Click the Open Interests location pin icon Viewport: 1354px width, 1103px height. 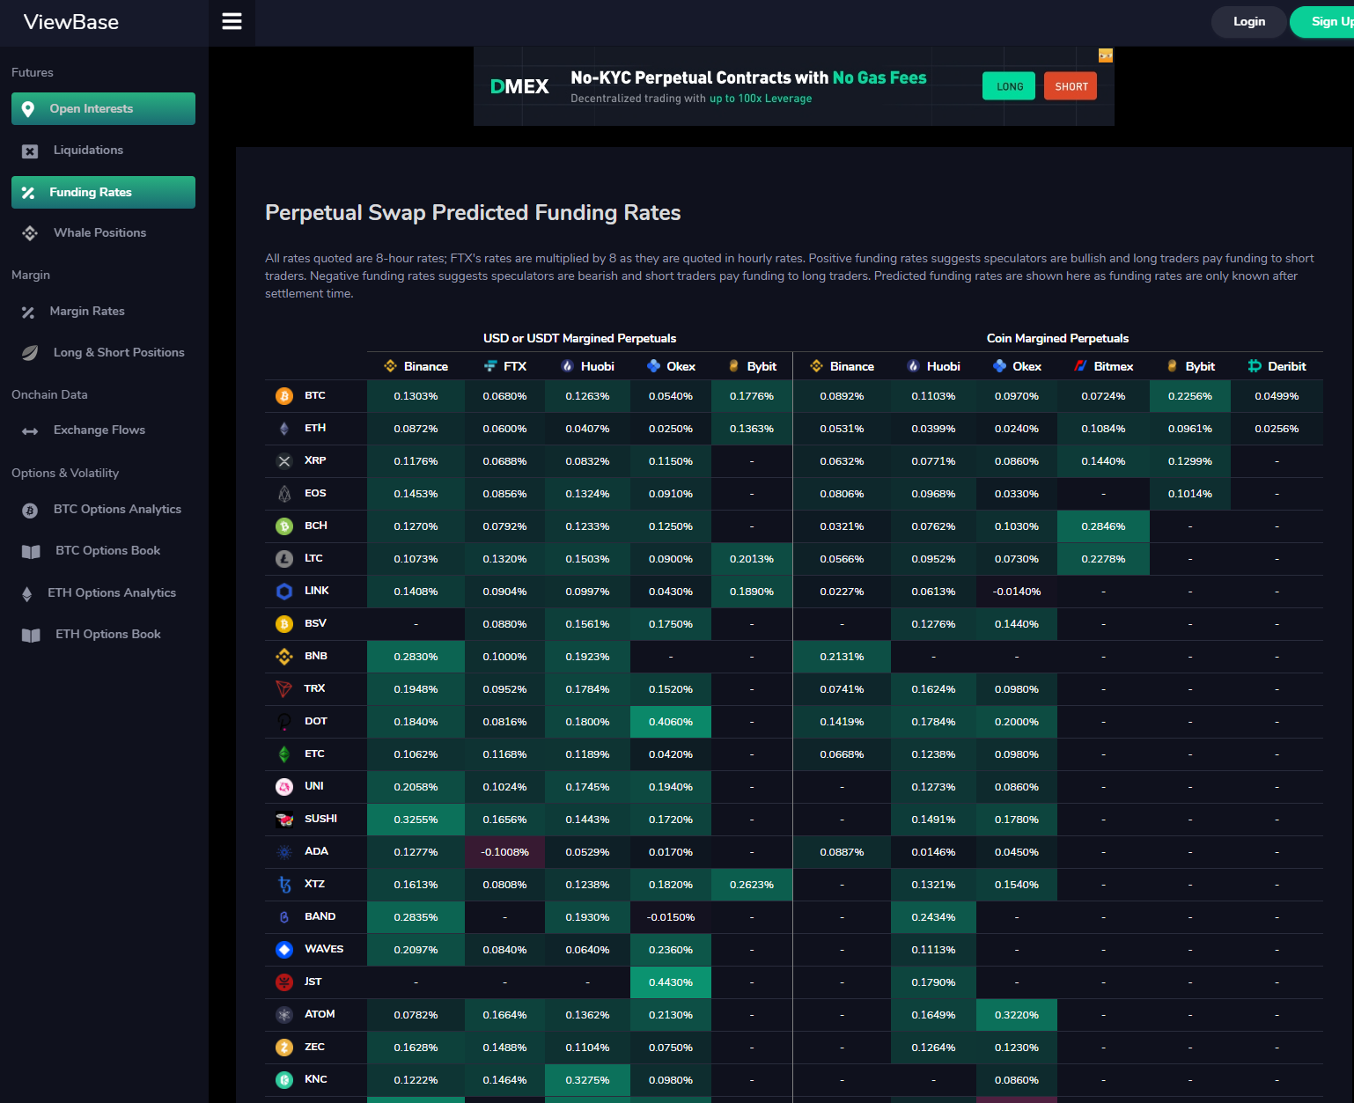click(28, 109)
